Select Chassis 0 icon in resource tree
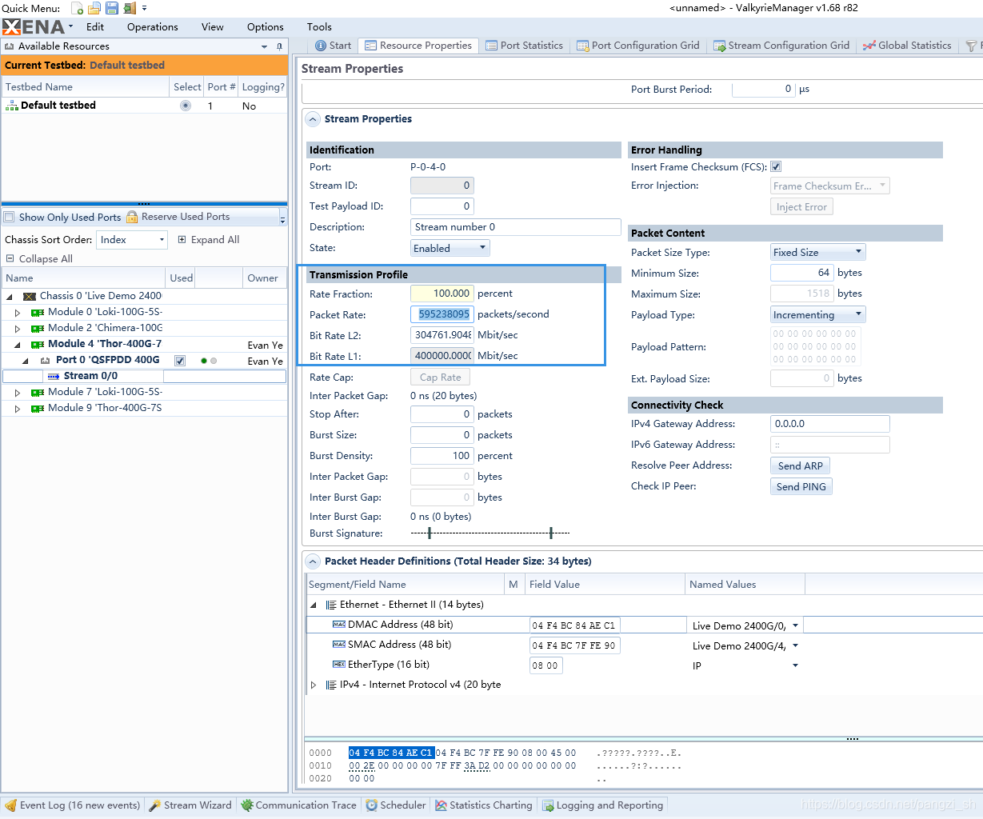 tap(30, 296)
